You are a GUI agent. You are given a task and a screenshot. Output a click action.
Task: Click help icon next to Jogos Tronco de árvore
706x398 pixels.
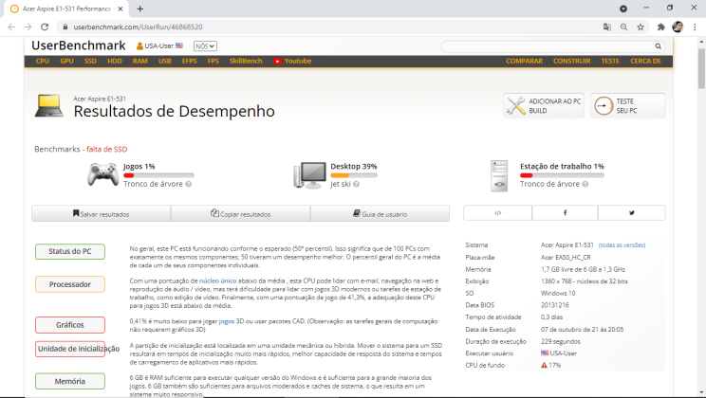188,185
